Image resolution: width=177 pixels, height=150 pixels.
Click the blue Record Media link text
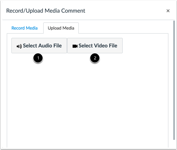(x=24, y=28)
